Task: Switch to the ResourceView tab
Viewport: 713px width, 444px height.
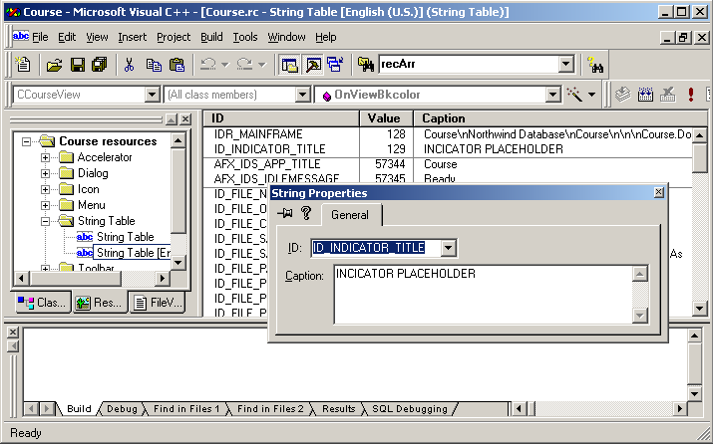Action: pyautogui.click(x=100, y=303)
